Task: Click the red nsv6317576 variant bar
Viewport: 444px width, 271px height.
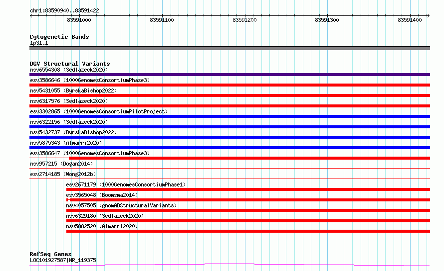Action: pyautogui.click(x=229, y=106)
